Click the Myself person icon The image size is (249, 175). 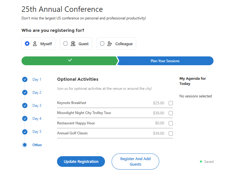click(x=35, y=44)
